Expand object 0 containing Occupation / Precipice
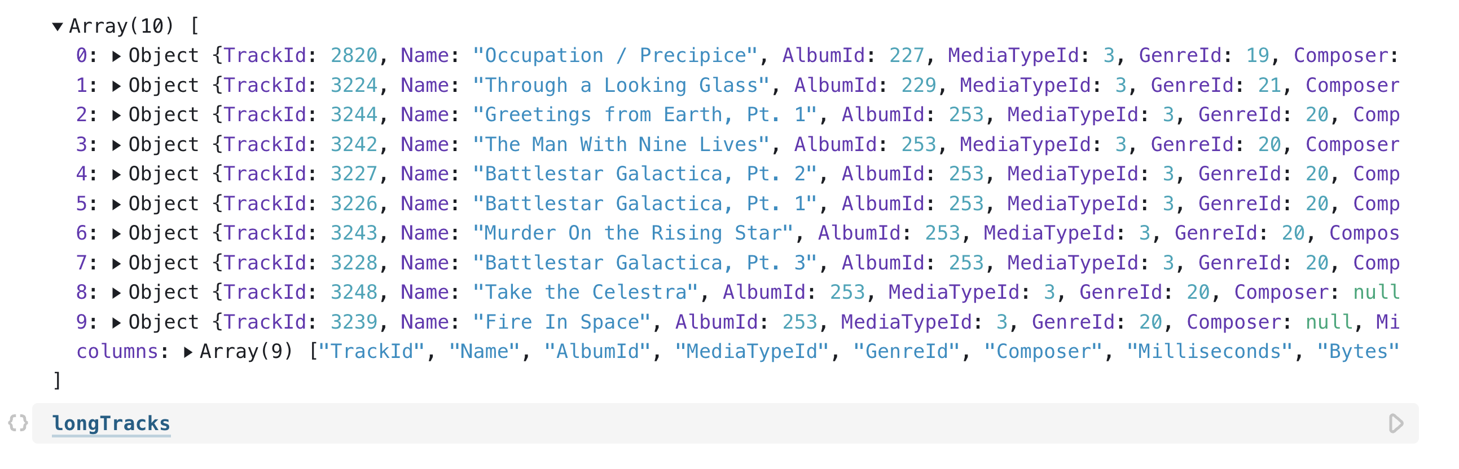 [x=117, y=55]
